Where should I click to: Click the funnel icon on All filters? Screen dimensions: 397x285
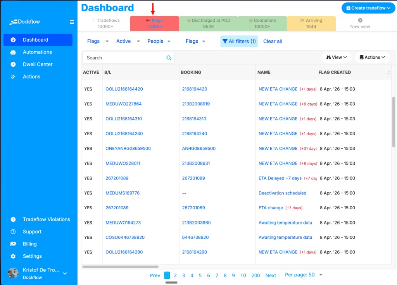[x=226, y=41]
